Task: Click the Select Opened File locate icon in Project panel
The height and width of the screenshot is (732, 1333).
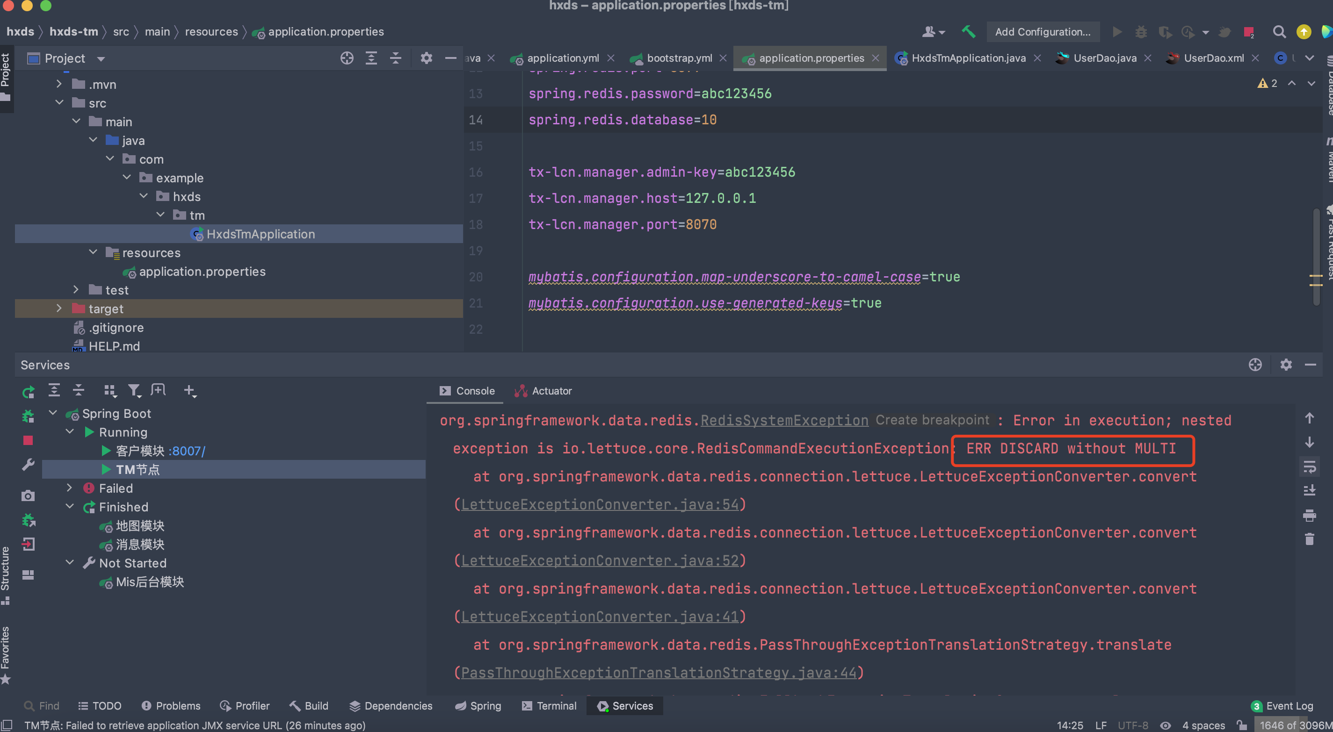Action: tap(347, 58)
